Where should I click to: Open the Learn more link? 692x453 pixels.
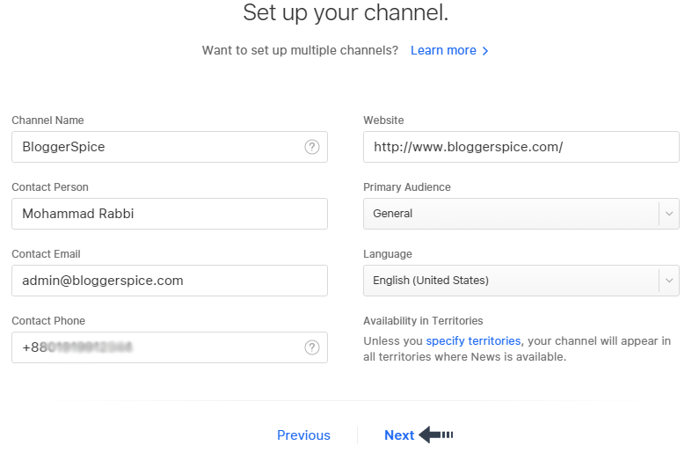tap(443, 50)
